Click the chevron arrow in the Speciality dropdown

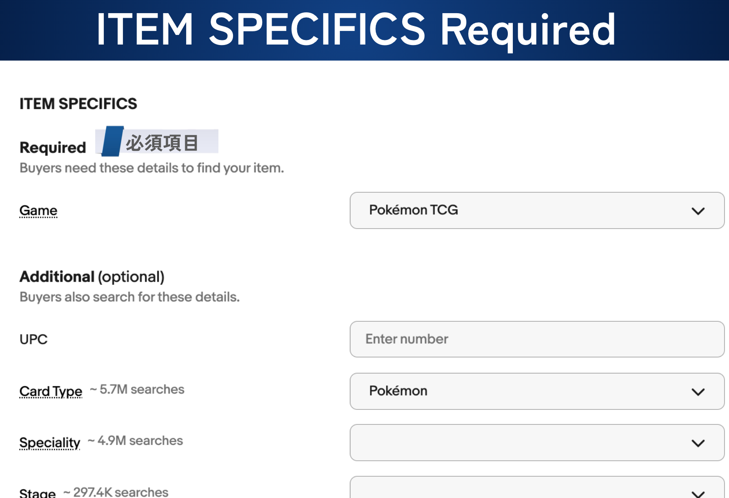click(698, 443)
